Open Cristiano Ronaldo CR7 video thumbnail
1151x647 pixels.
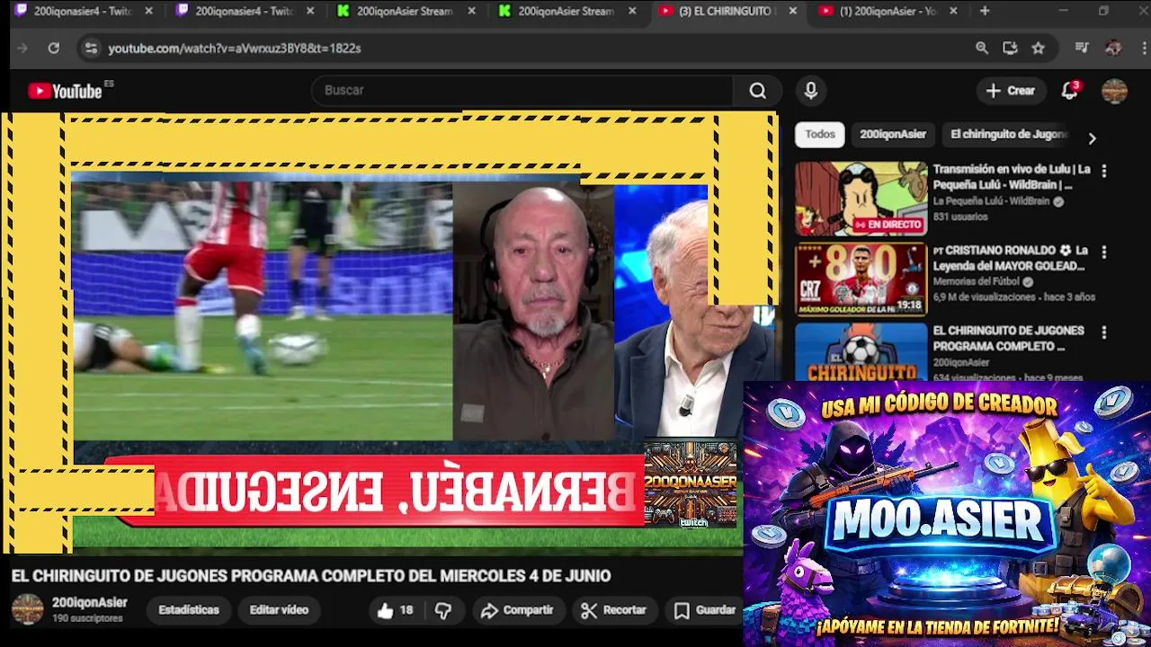[861, 279]
